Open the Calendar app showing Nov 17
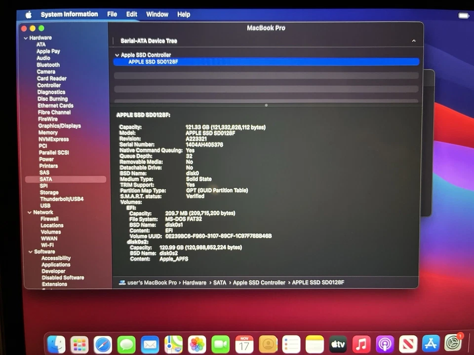The width and height of the screenshot is (474, 355). [243, 344]
